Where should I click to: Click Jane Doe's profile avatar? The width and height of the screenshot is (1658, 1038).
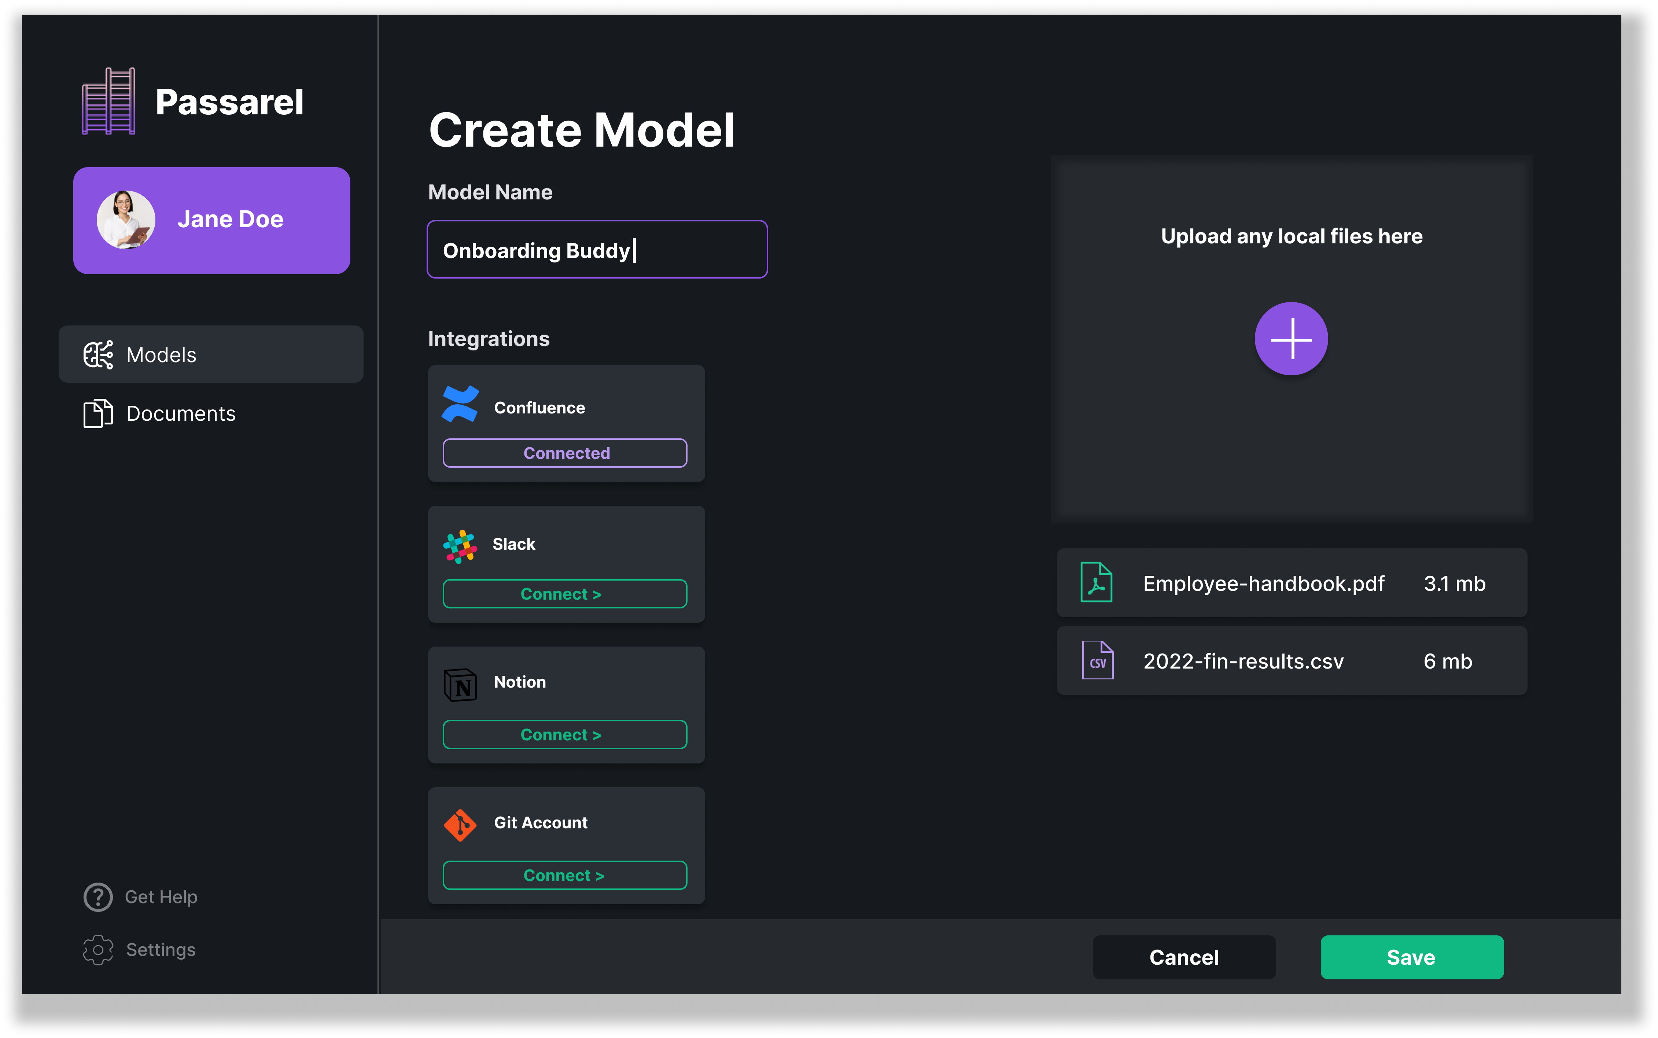[126, 220]
